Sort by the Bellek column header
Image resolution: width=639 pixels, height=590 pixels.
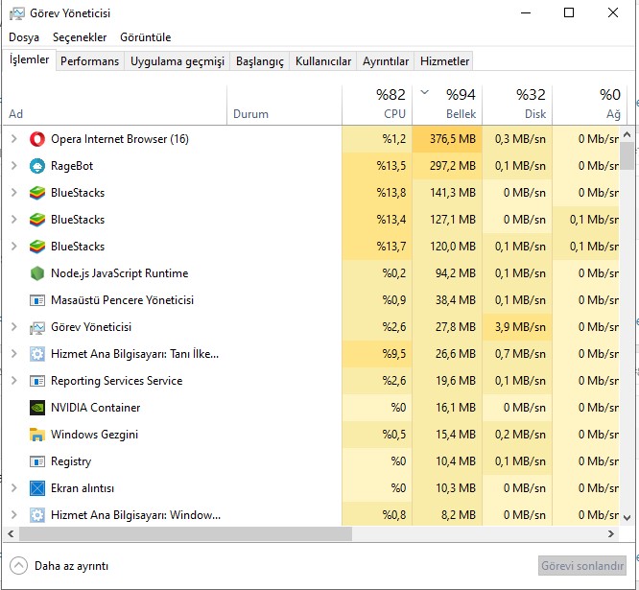[447, 105]
